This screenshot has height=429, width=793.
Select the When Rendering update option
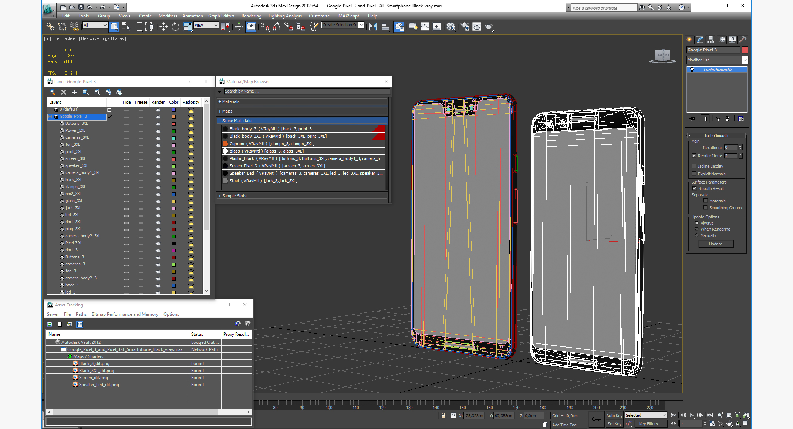696,229
